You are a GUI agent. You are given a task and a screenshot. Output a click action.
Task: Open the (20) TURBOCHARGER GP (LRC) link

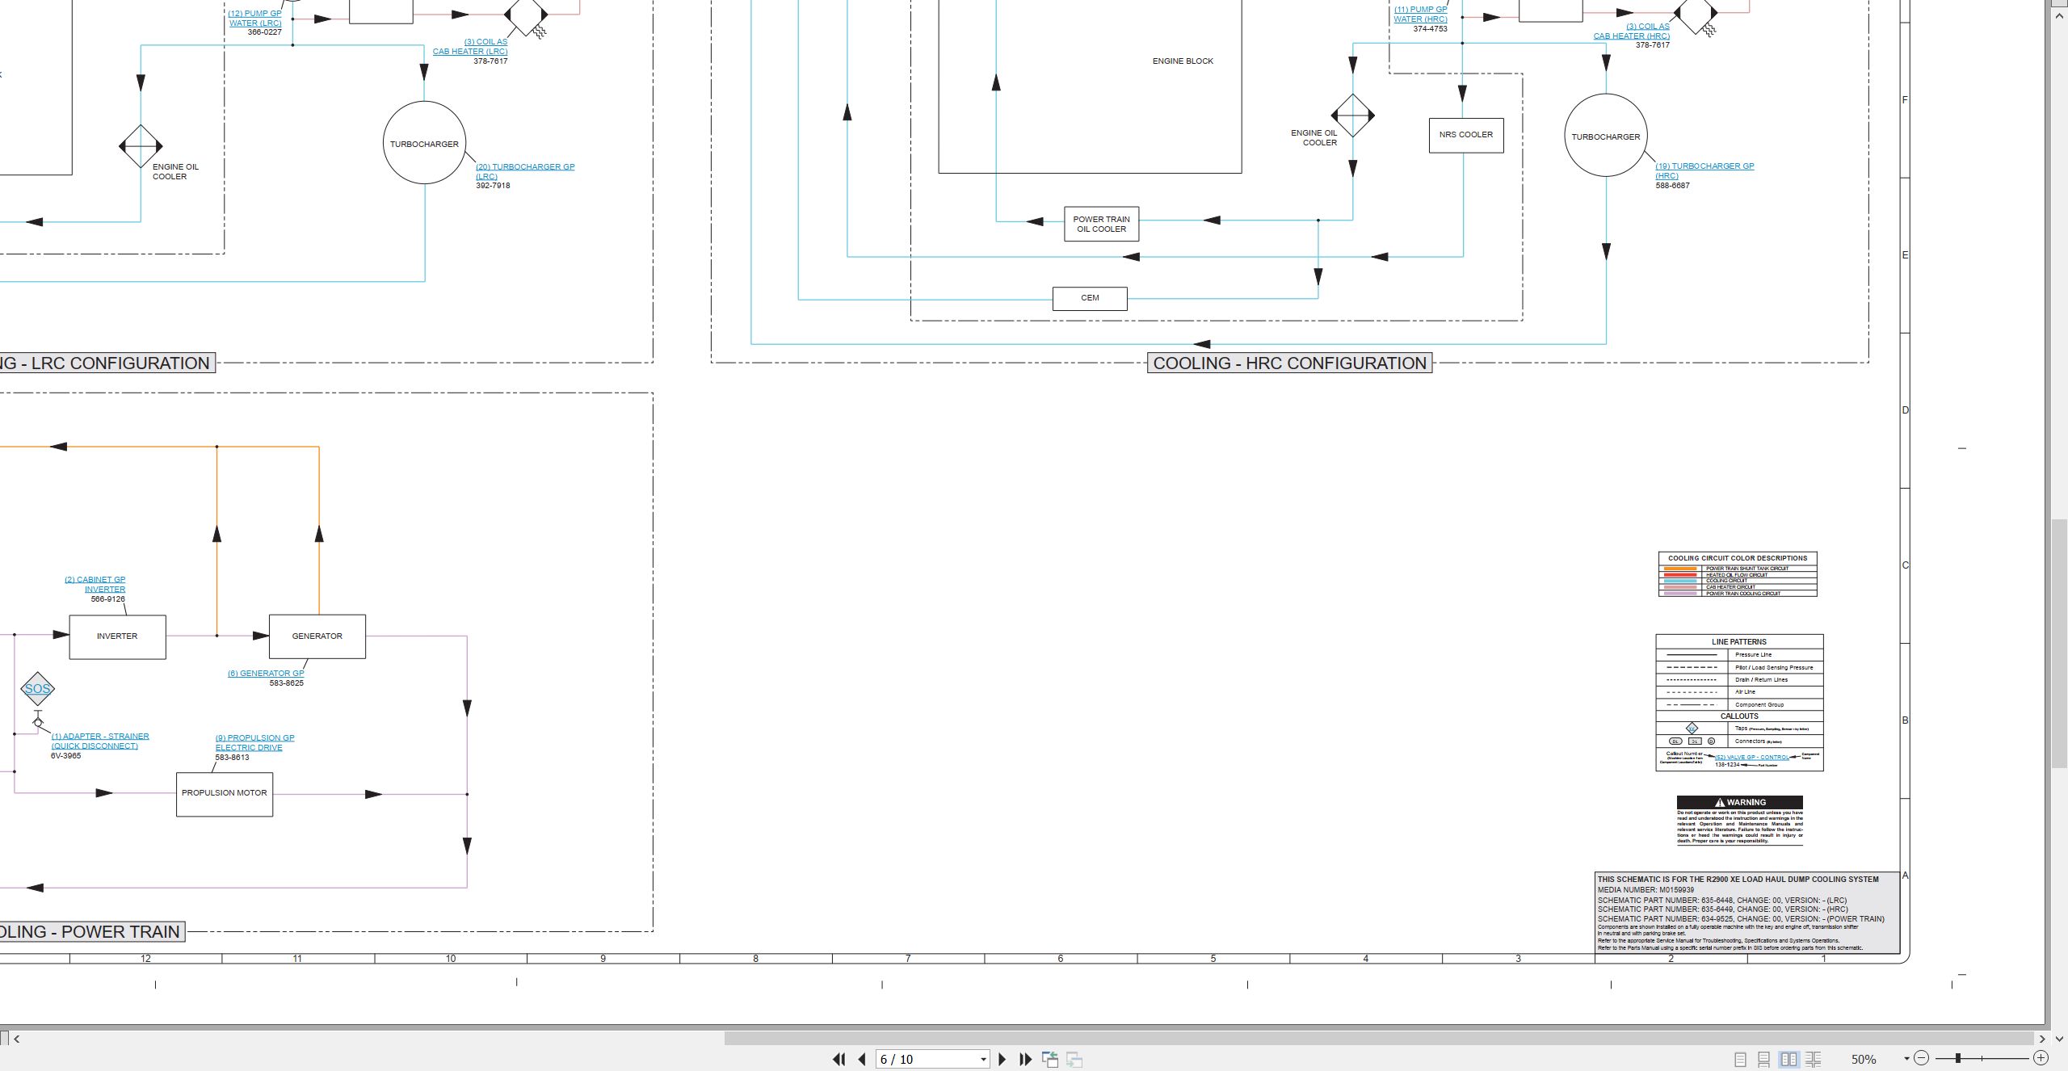click(525, 171)
